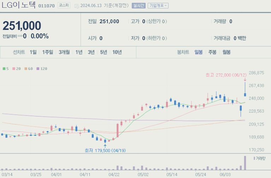
Task: Click the 03/14 date axis label
Action: pos(7,174)
